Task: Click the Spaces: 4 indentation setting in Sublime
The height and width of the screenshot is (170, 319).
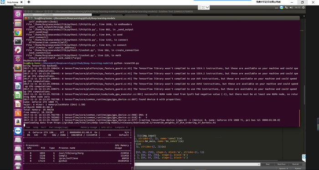Action: tap(283, 168)
